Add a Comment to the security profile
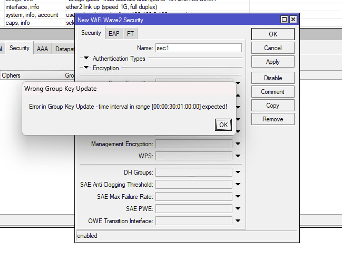Image resolution: width=342 pixels, height=277 pixels. click(x=273, y=92)
